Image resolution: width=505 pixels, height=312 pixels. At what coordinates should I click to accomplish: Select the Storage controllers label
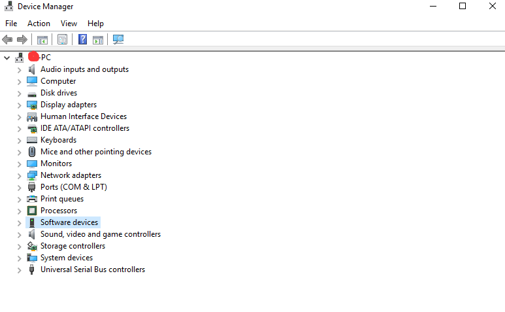pyautogui.click(x=73, y=246)
